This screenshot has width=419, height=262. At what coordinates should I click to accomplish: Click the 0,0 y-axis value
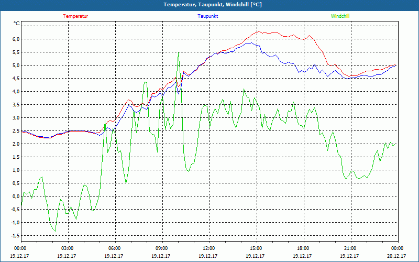click(x=16, y=196)
